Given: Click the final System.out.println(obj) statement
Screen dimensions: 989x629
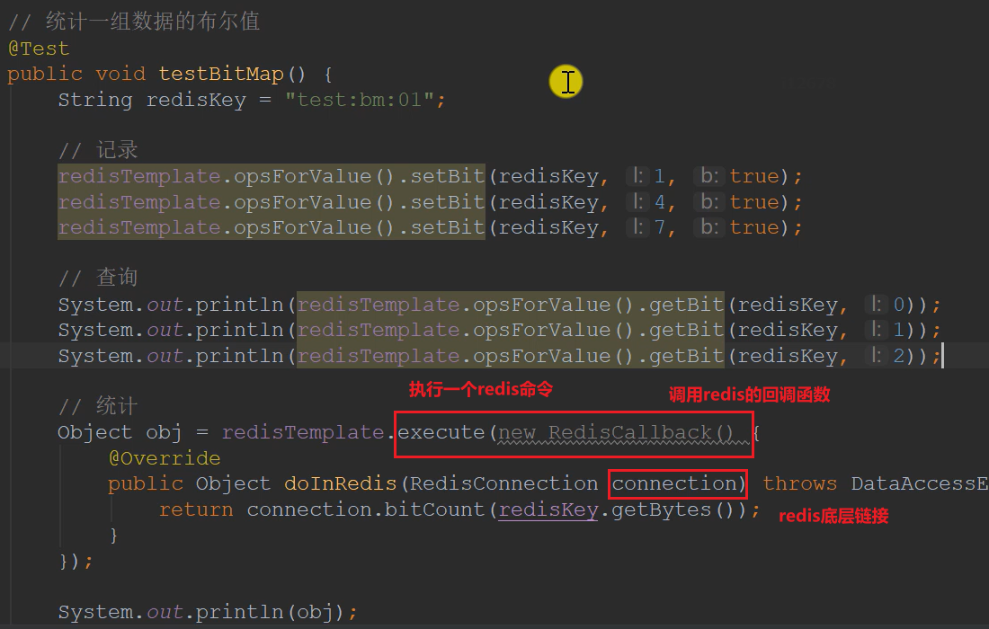Looking at the screenshot, I should pos(207,612).
